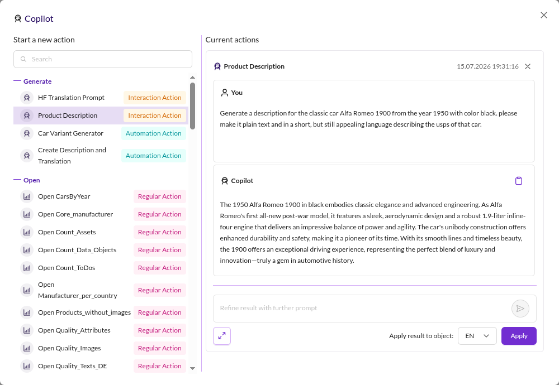Click the action list scroll-up arrow
The image size is (559, 385).
(x=192, y=77)
